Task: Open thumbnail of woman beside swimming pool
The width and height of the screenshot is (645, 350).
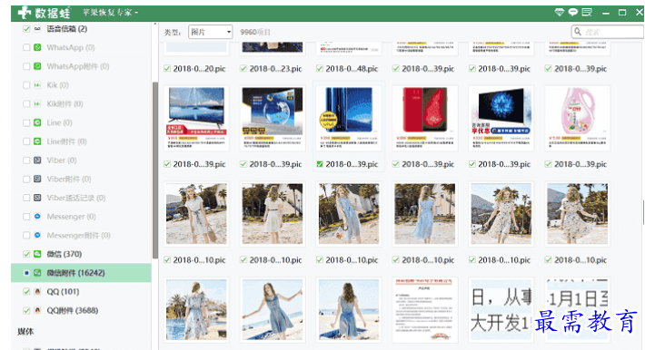Action: tap(196, 310)
